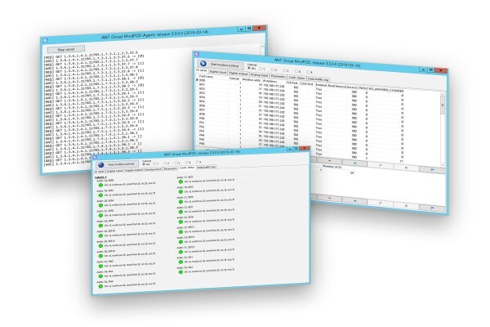Click the edit (up arrow) button in upper navigator row
490x327 pixels.
click(354, 163)
